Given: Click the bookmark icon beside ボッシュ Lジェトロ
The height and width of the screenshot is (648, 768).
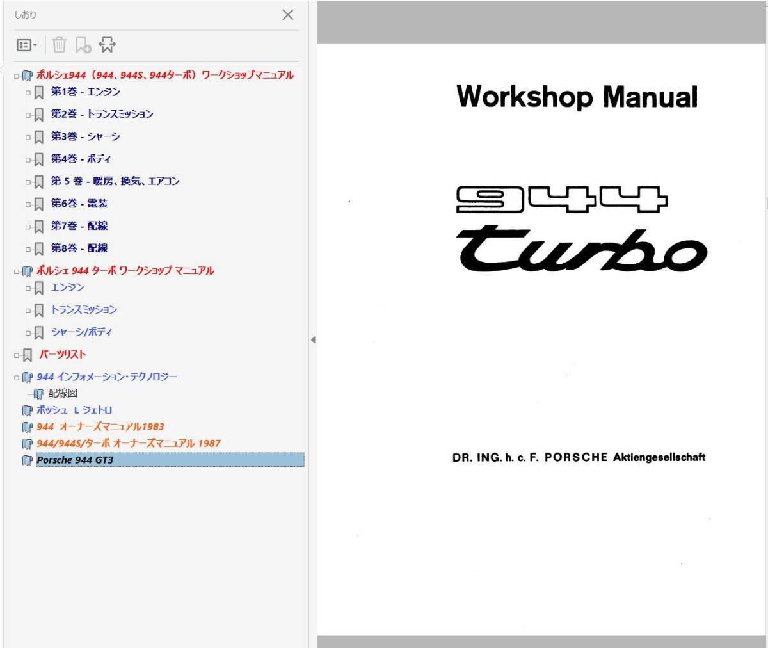Looking at the screenshot, I should point(27,410).
